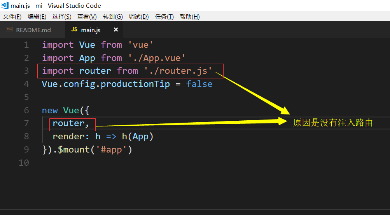Switch to the README.md tab

[33, 30]
